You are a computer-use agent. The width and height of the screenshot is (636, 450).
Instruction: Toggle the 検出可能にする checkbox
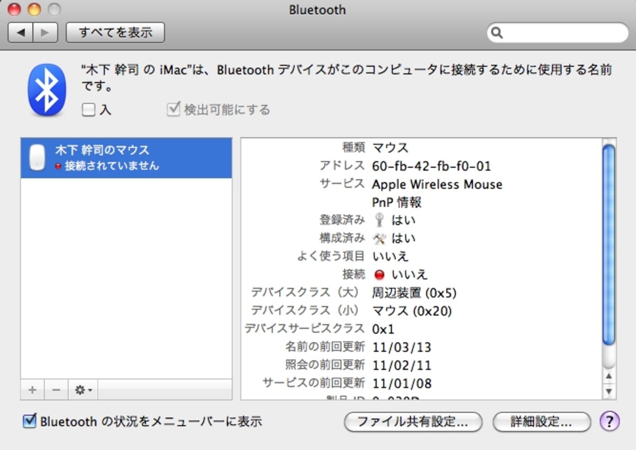point(173,109)
